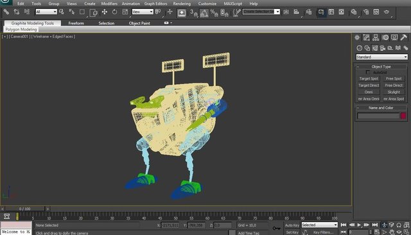Create a Skylight
The height and width of the screenshot is (235, 411).
tap(394, 92)
